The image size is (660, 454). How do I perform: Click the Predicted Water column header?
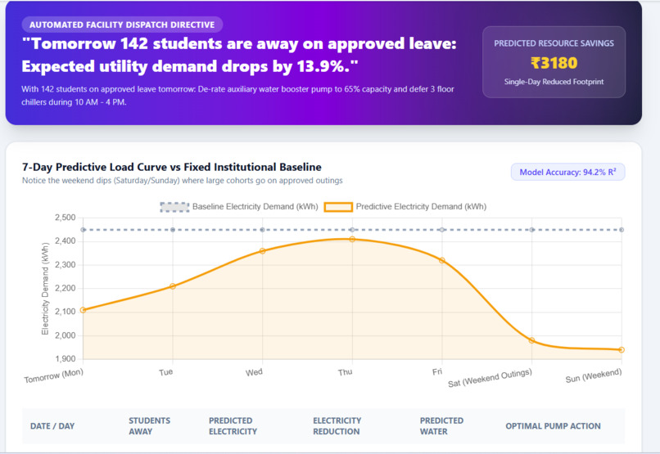[x=441, y=426]
